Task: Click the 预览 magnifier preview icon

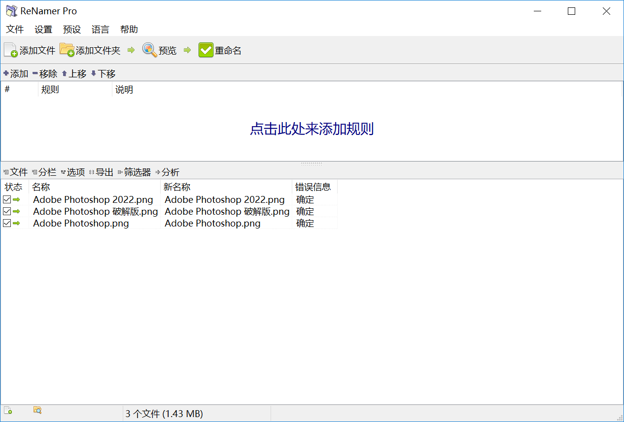Action: [150, 50]
